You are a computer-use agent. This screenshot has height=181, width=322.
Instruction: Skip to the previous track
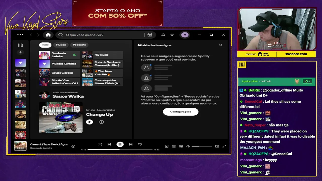109,144
